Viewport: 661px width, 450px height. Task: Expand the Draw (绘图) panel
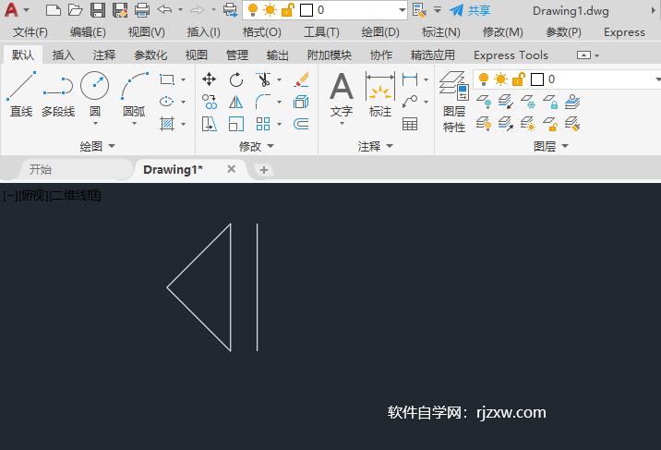tap(97, 146)
